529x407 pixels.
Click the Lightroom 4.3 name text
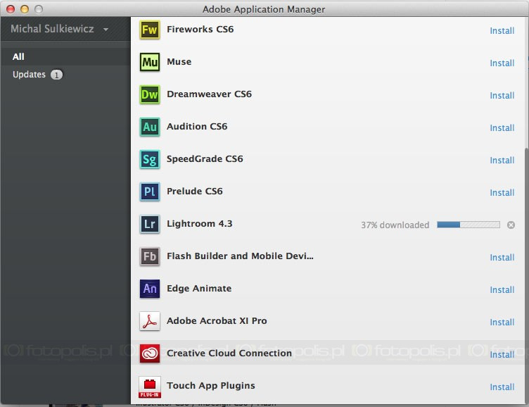coord(199,224)
